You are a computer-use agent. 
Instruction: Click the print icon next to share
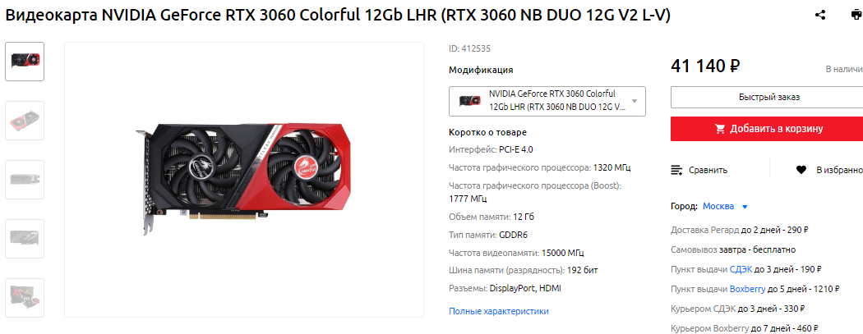click(857, 15)
